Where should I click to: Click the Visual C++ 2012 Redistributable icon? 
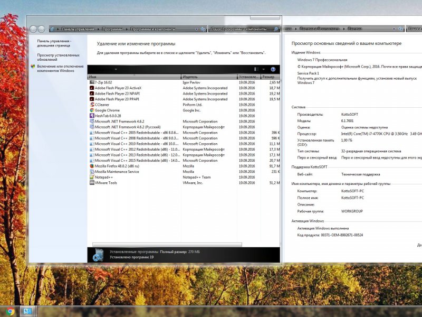coord(92,150)
